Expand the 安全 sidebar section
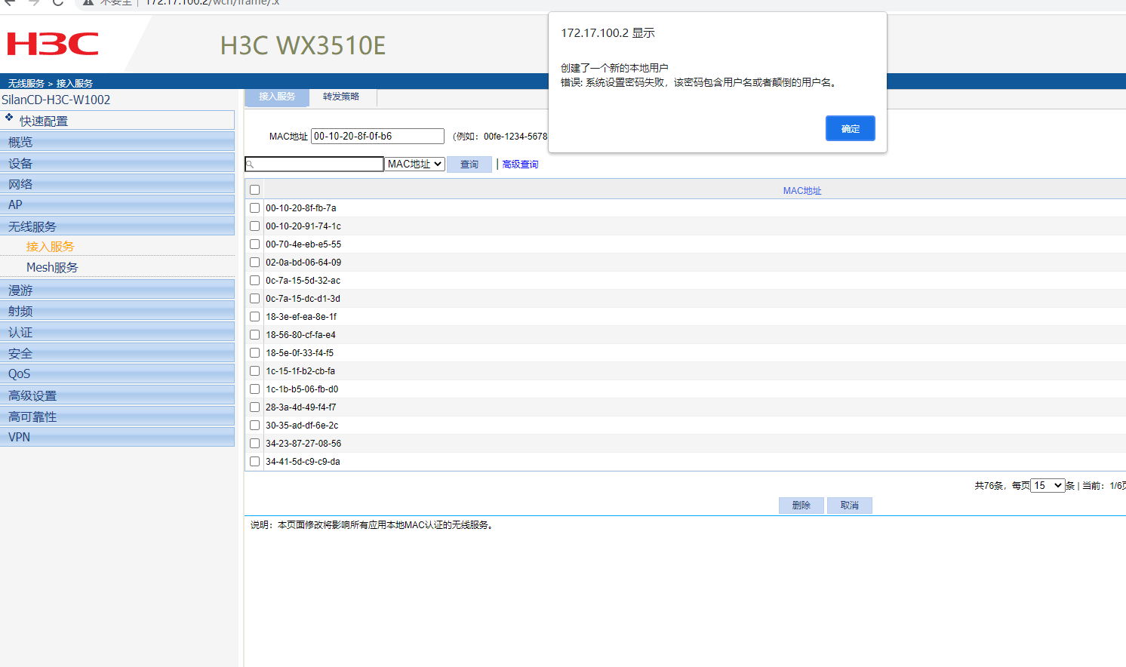 117,353
